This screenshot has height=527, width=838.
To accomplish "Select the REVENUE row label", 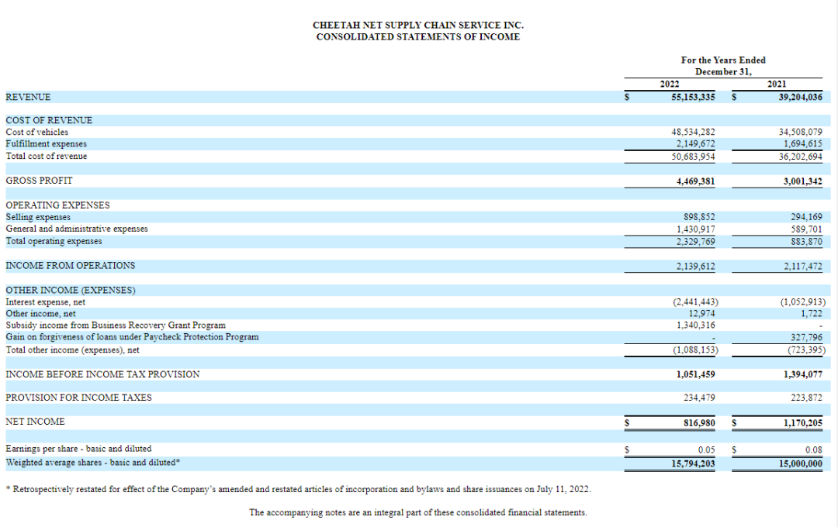I will 29,97.
